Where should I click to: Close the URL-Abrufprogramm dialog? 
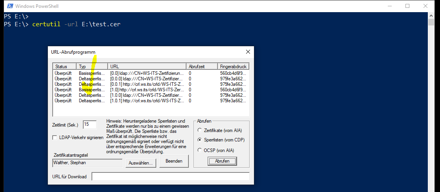pos(248,52)
